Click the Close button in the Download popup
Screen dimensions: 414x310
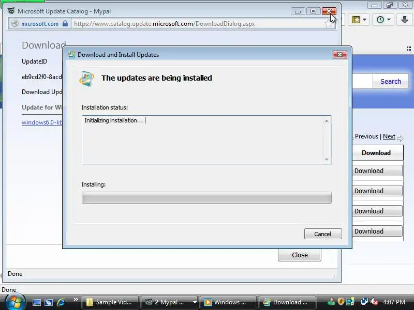click(x=300, y=255)
